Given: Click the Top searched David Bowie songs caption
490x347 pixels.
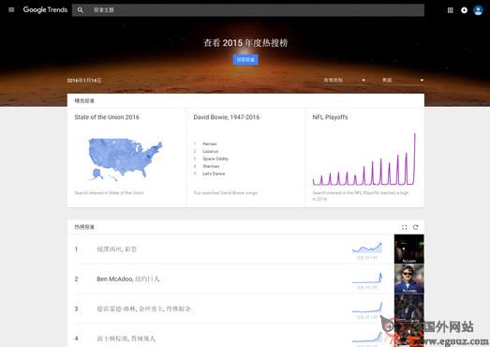Looking at the screenshot, I should [225, 193].
